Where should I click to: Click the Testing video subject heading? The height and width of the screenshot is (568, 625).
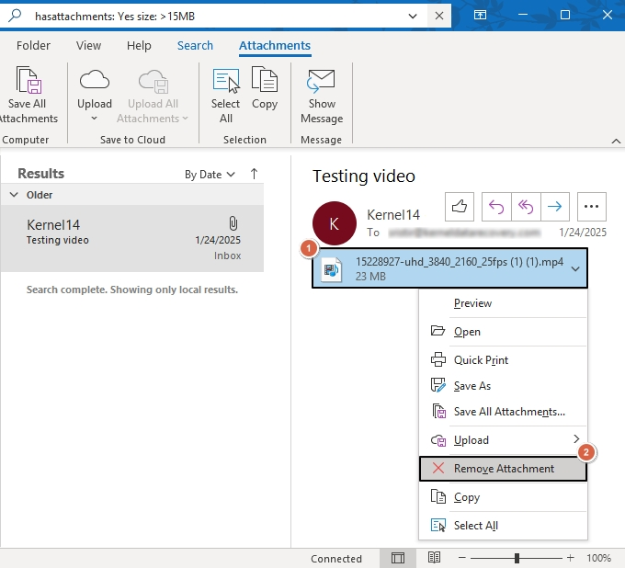click(x=364, y=176)
